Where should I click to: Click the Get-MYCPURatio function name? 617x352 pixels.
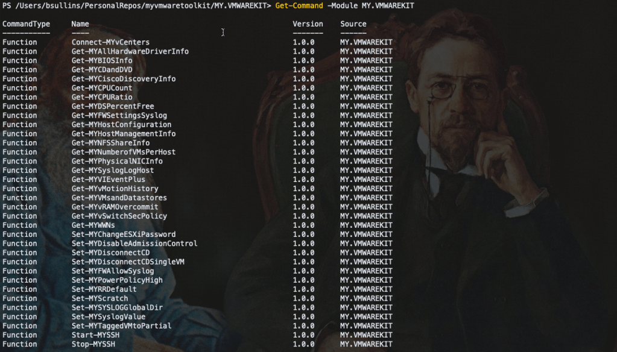pos(101,97)
